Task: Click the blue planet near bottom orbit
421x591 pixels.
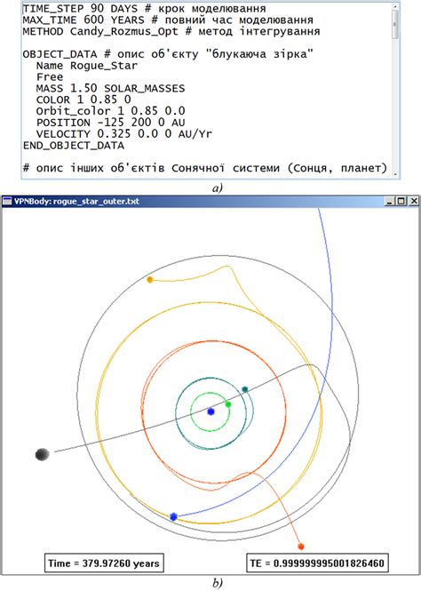Action: coord(173,516)
